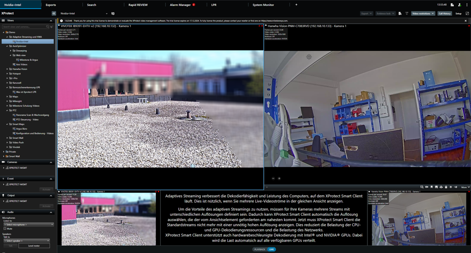Switch to the Rapid REVIEW tab
This screenshot has height=253, width=471.
pos(138,5)
